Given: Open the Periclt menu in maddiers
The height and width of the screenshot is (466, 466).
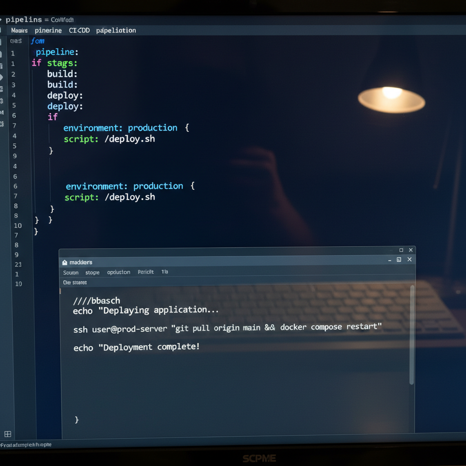Looking at the screenshot, I should point(146,272).
